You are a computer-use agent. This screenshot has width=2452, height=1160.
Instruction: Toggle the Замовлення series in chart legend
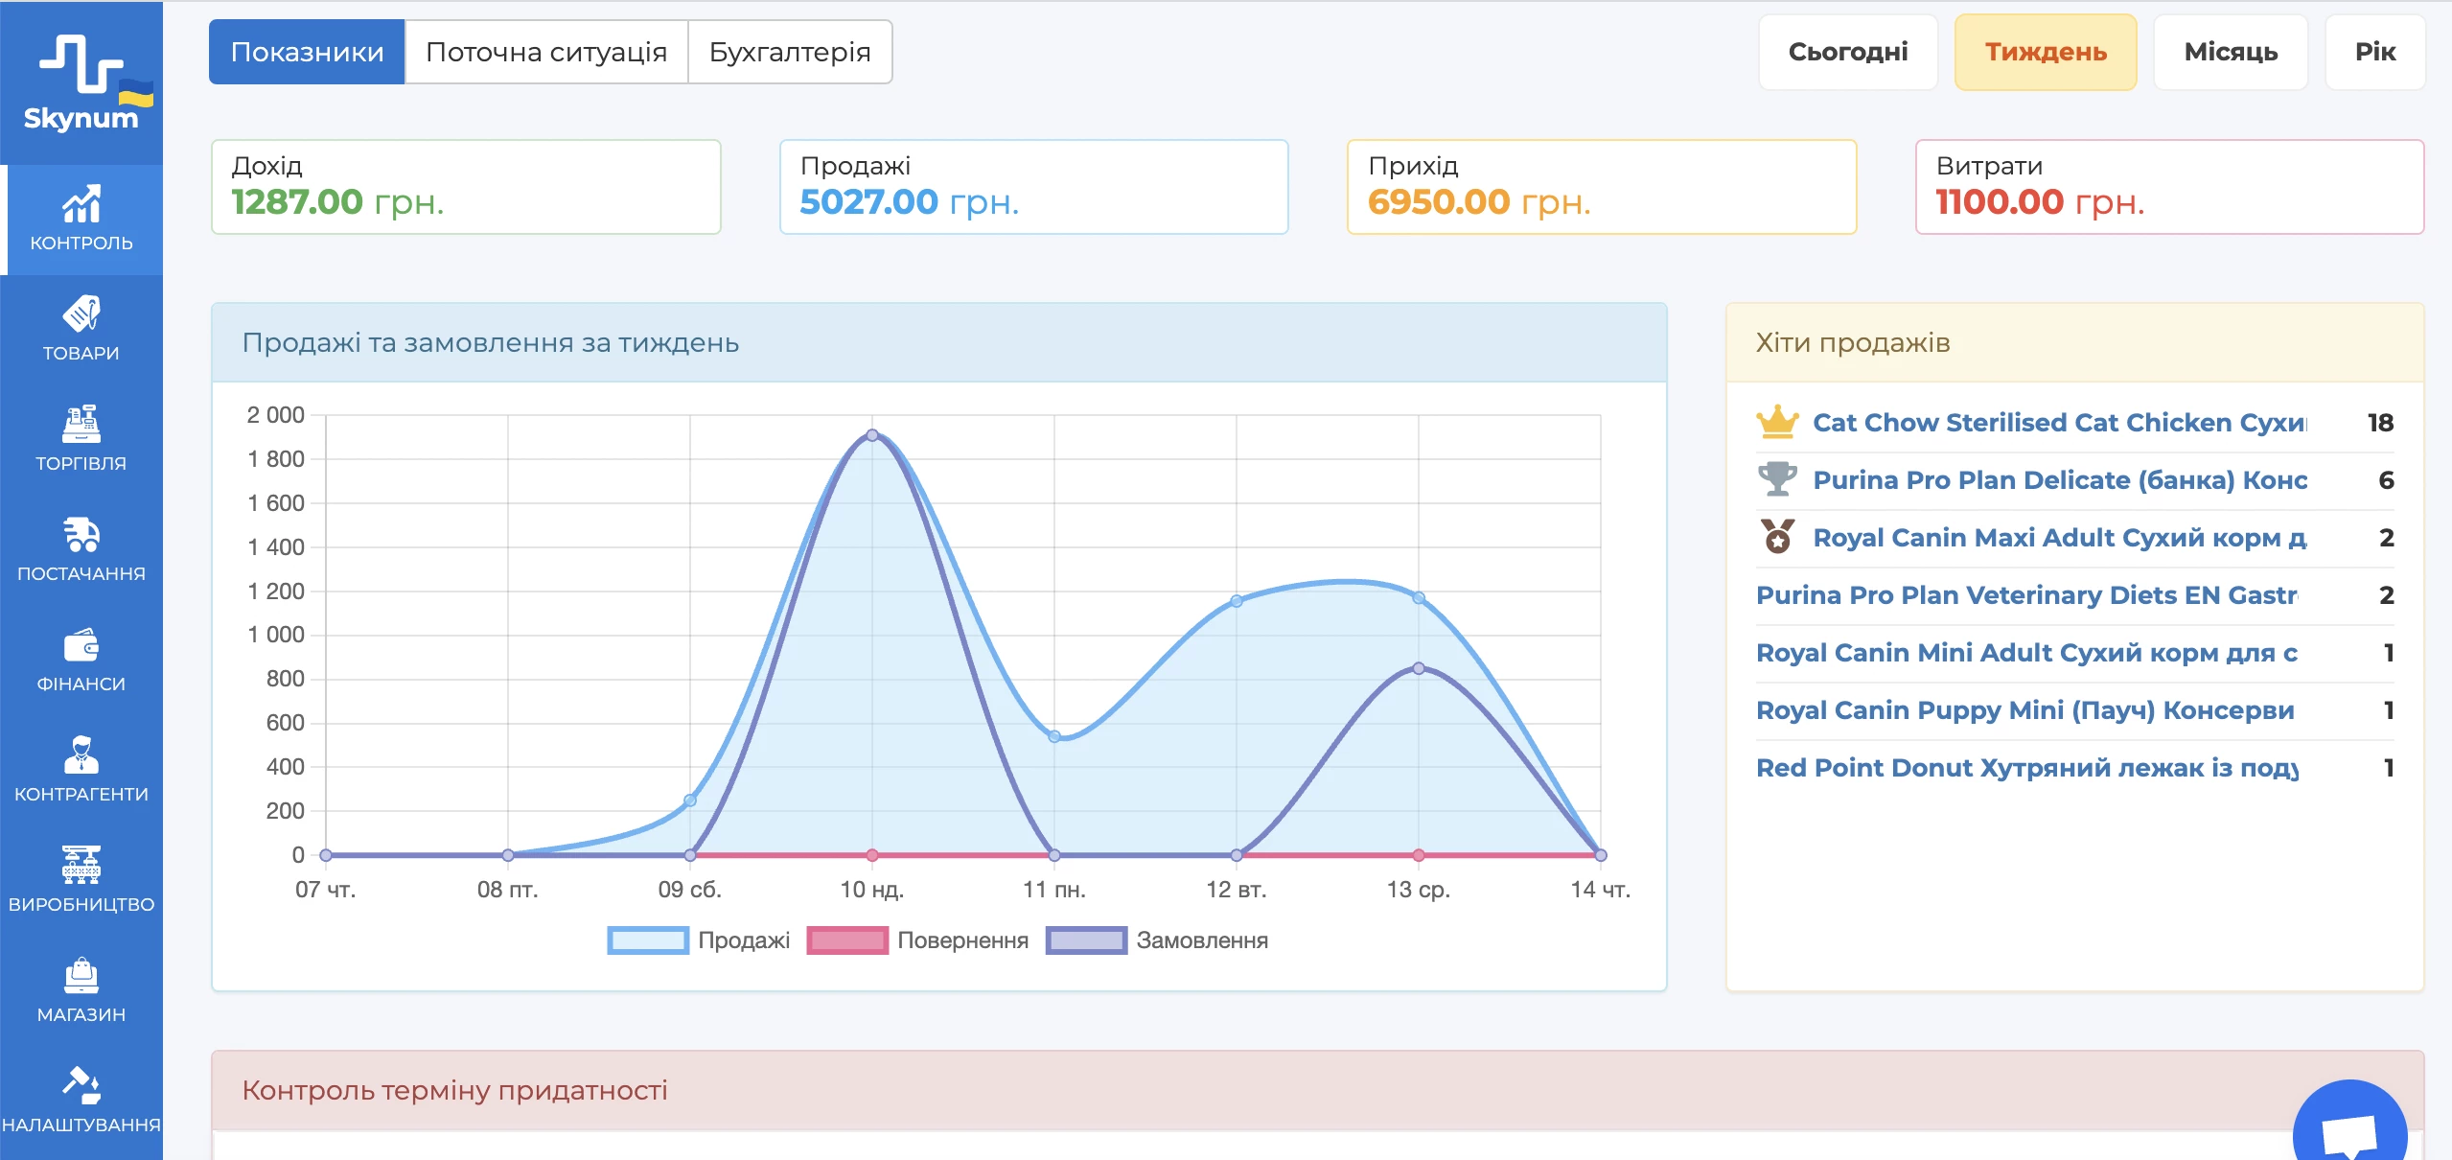point(1157,940)
